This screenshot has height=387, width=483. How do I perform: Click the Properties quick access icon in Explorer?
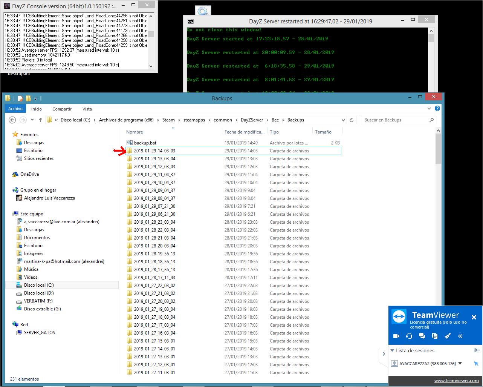click(20, 98)
